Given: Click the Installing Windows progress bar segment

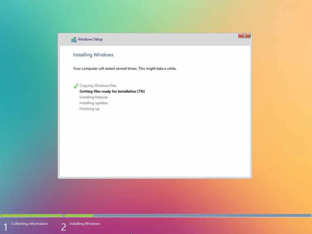Looking at the screenshot, I should tap(188, 215).
